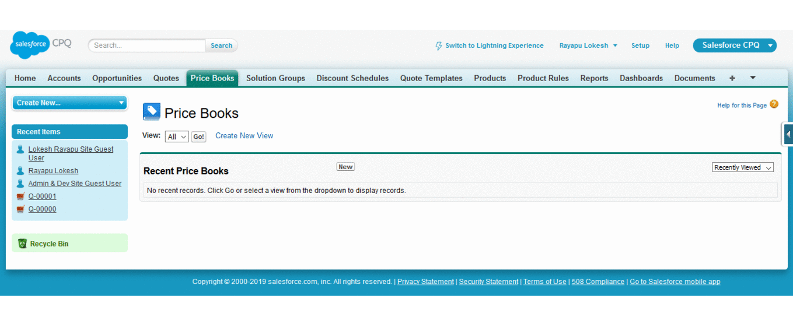
Task: Click the Price Books tag icon
Action: pos(151,112)
